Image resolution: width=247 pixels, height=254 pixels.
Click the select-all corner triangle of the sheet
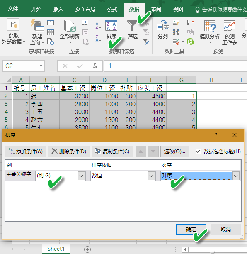(8, 80)
